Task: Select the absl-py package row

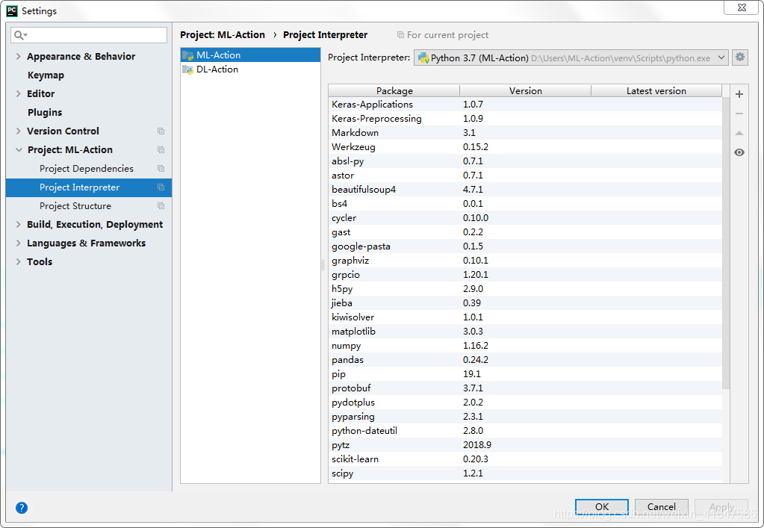Action: 525,161
